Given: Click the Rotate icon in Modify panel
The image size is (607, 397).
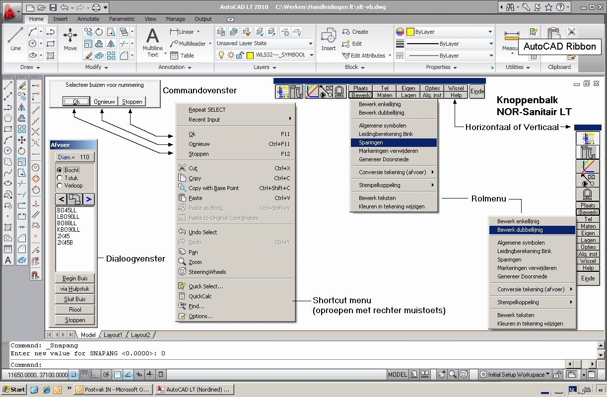Looking at the screenshot, I should click(x=99, y=32).
